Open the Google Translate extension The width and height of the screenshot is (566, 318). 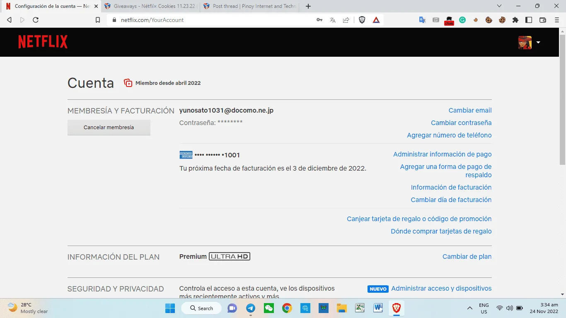[422, 20]
